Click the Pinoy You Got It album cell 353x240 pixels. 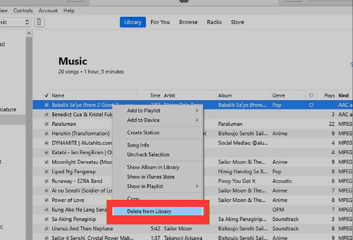click(x=237, y=181)
